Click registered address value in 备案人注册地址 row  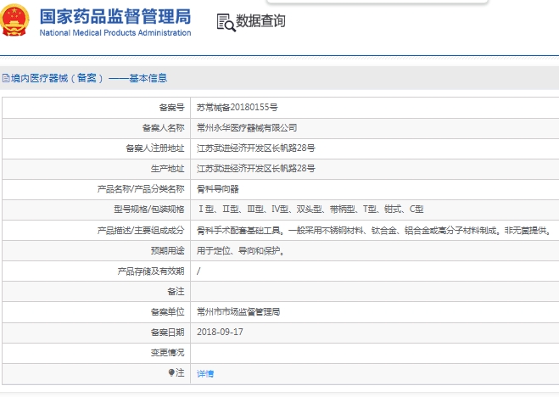[x=256, y=148]
